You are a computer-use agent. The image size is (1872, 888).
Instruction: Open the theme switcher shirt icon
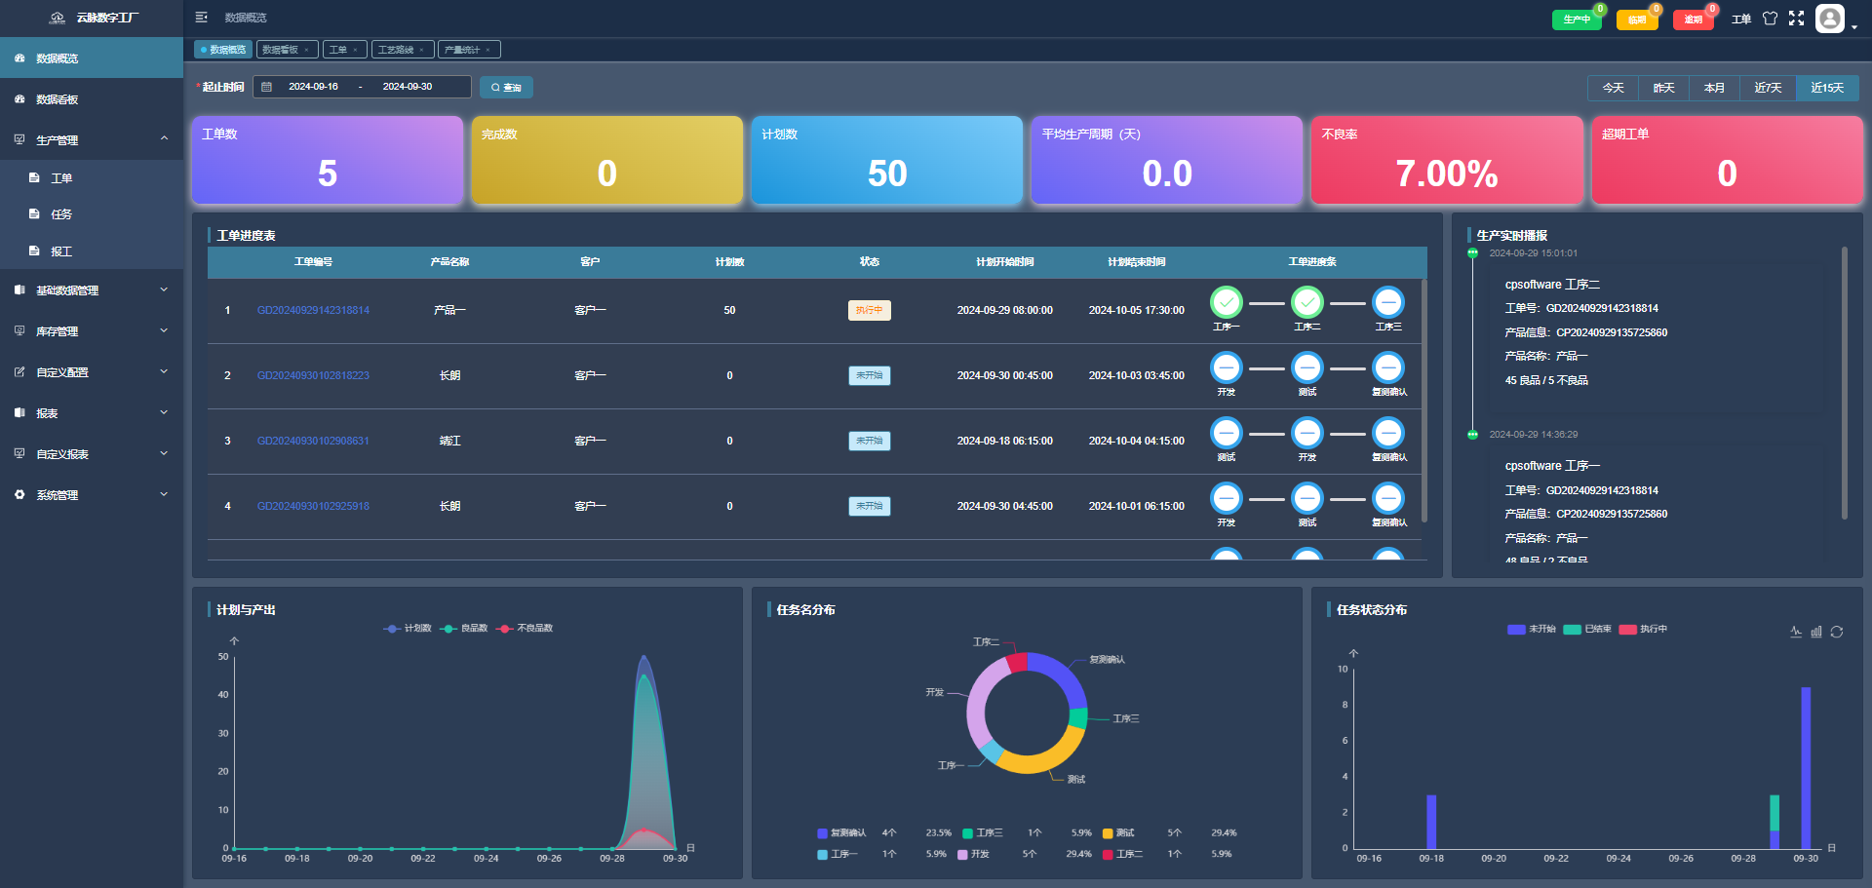tap(1770, 19)
